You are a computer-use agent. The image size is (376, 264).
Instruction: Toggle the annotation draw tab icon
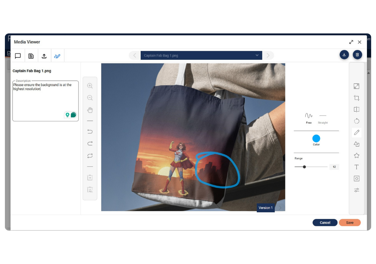(x=57, y=56)
